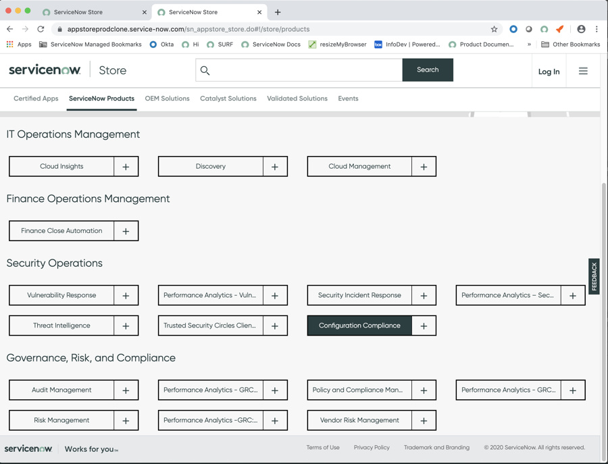Click the ServiceNow logo in header

click(x=45, y=70)
